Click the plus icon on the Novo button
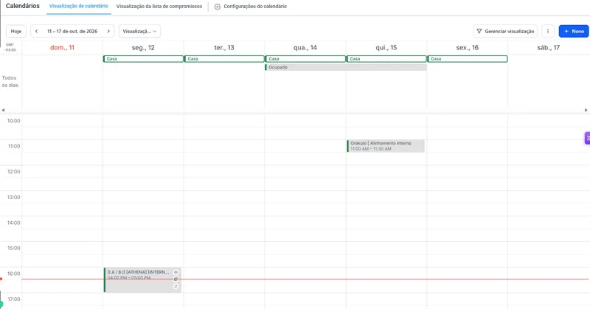 click(566, 31)
